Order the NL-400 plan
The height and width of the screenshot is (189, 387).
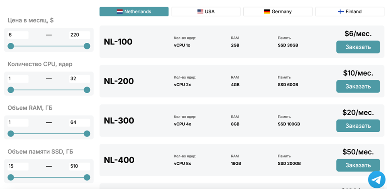pyautogui.click(x=358, y=165)
